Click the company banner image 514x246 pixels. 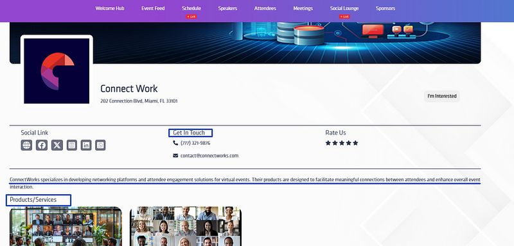point(245,43)
